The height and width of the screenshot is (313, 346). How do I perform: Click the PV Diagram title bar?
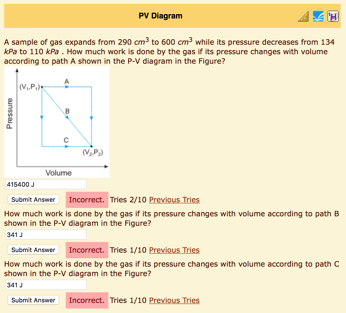pos(160,16)
